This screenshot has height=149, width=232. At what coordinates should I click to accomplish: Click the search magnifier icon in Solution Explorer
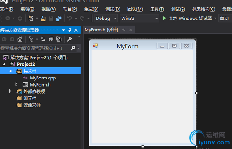tap(73, 48)
